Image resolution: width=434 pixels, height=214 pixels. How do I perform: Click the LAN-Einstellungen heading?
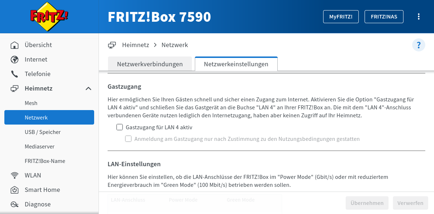click(x=134, y=164)
